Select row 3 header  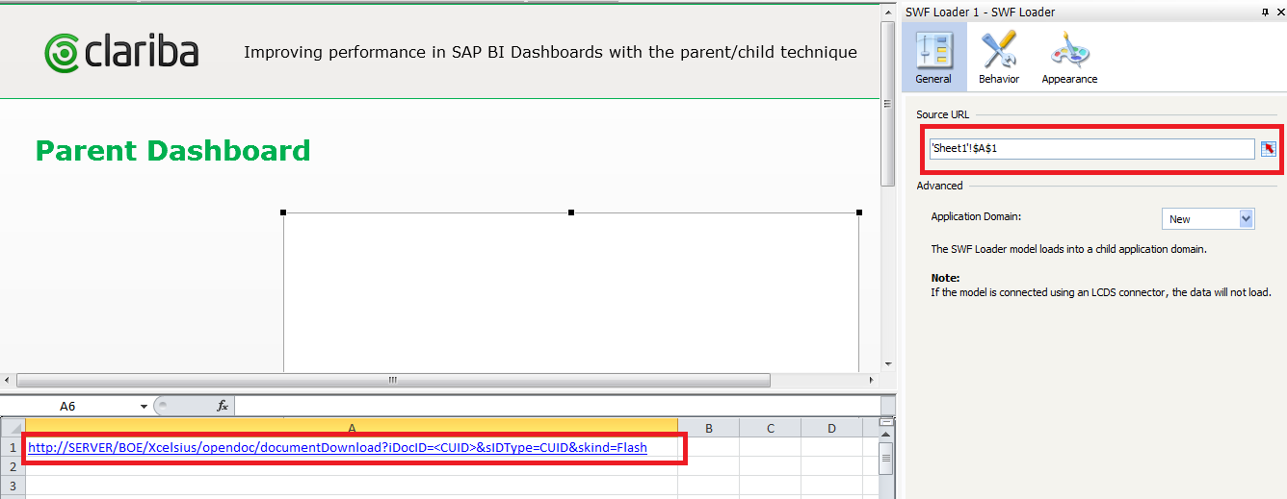pyautogui.click(x=13, y=486)
